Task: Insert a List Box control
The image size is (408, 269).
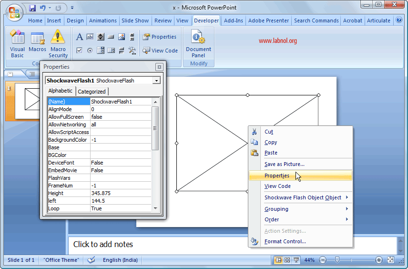Action: click(x=101, y=50)
